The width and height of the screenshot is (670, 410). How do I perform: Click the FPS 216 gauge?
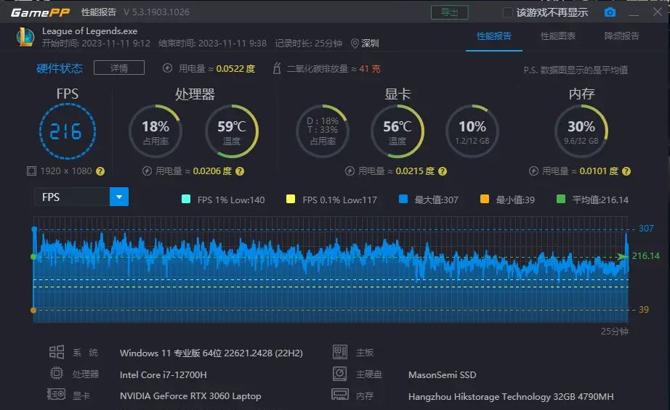[x=68, y=131]
